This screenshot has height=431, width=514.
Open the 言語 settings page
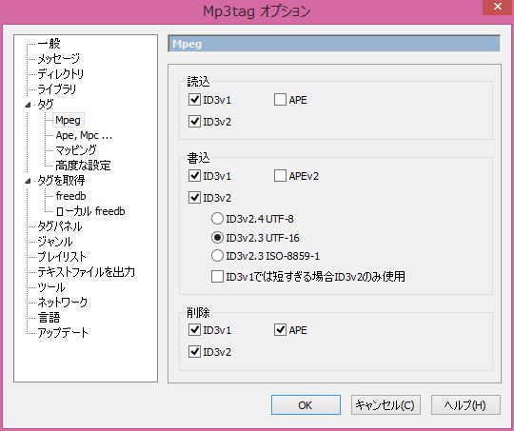coord(49,317)
